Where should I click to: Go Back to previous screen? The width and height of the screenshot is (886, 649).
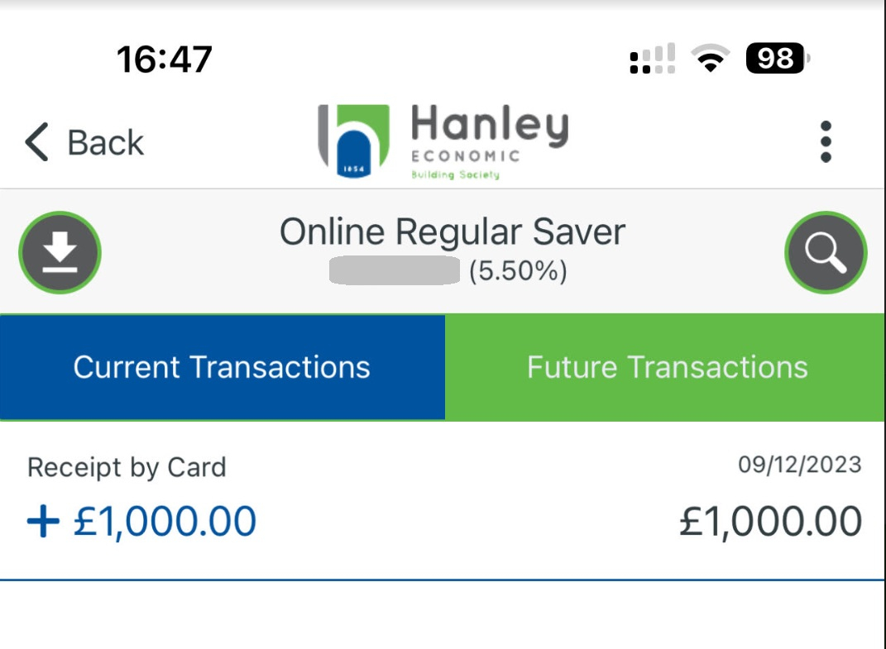point(84,141)
